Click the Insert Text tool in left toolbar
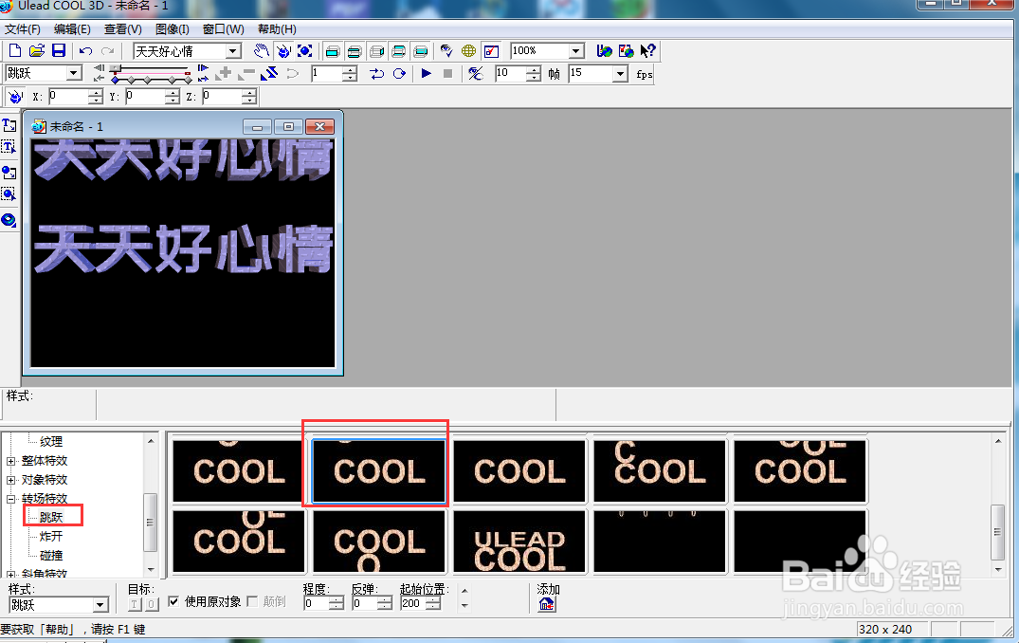The height and width of the screenshot is (643, 1019). (9, 125)
